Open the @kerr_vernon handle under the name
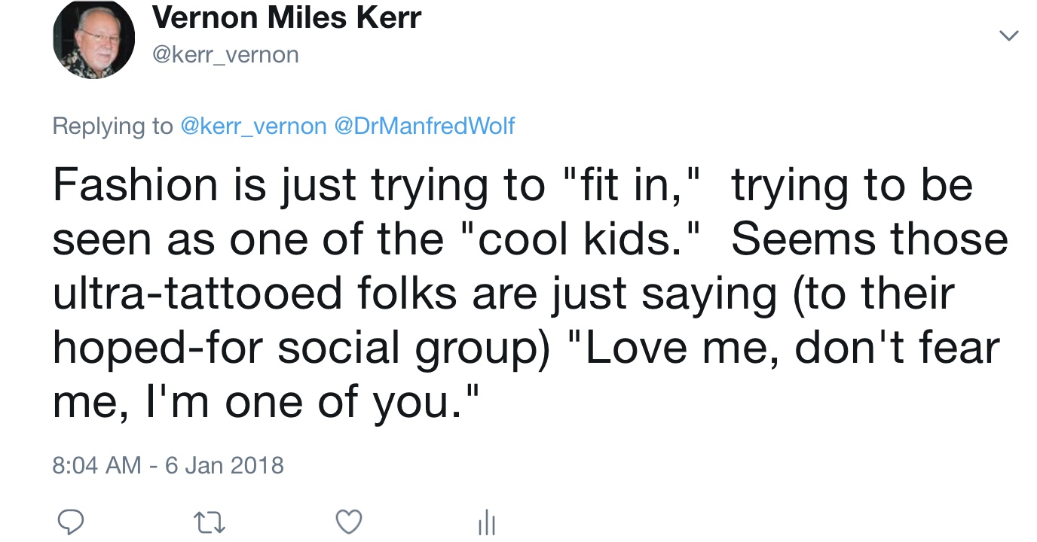1037x542 pixels. (x=225, y=54)
